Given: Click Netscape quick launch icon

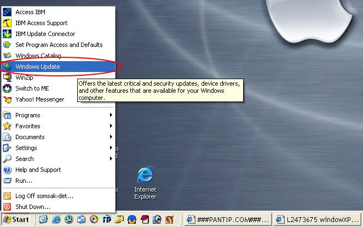Looking at the screenshot, I should click(x=69, y=219).
